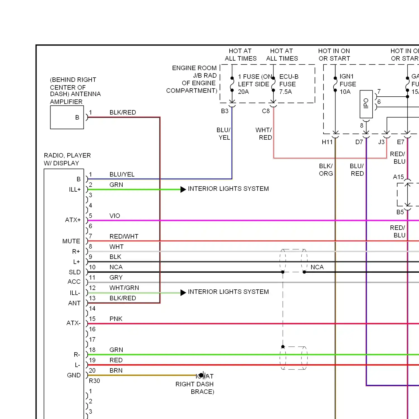Click the 'ATX-' terminal label
Image resolution: width=419 pixels, height=419 pixels.
73,323
